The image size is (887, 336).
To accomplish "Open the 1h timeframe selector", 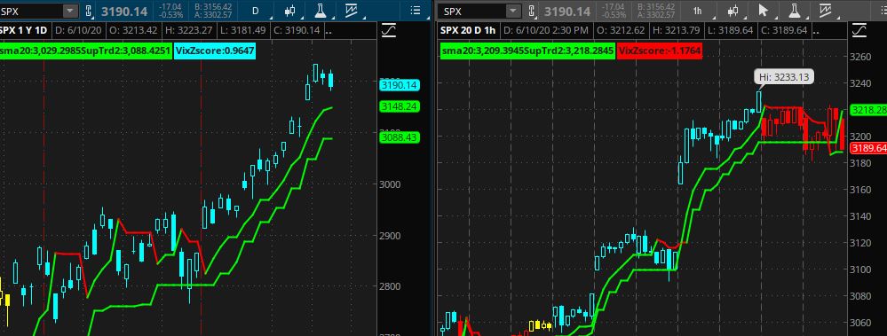I will coord(698,11).
